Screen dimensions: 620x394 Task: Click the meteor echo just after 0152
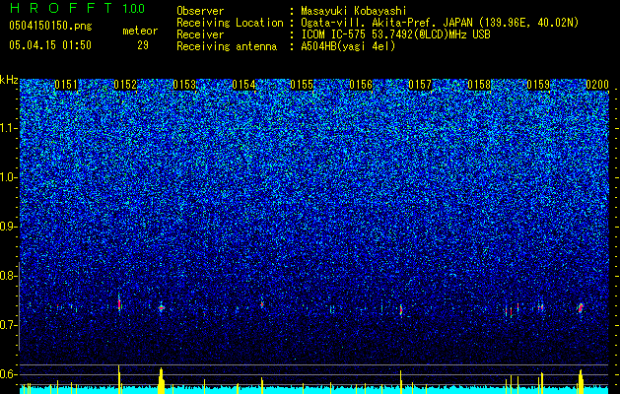[x=119, y=303]
